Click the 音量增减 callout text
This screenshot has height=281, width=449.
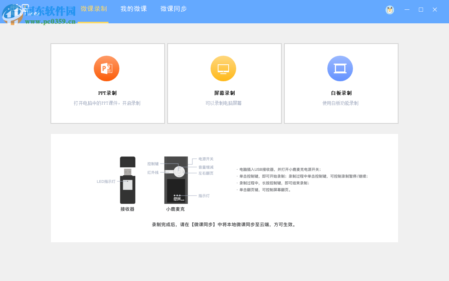coord(206,167)
